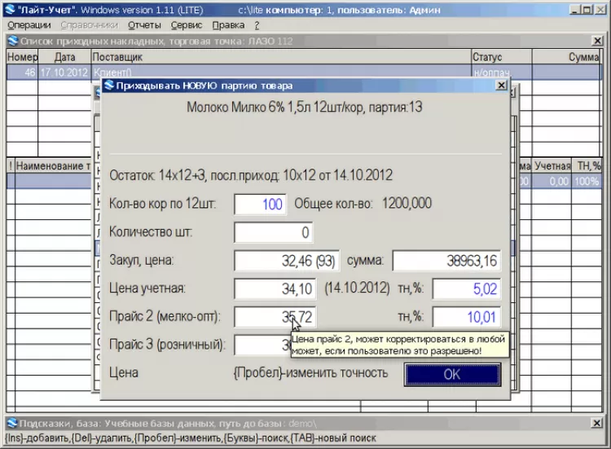Click the тн,% field showing 10,01
The image size is (611, 449).
467,317
